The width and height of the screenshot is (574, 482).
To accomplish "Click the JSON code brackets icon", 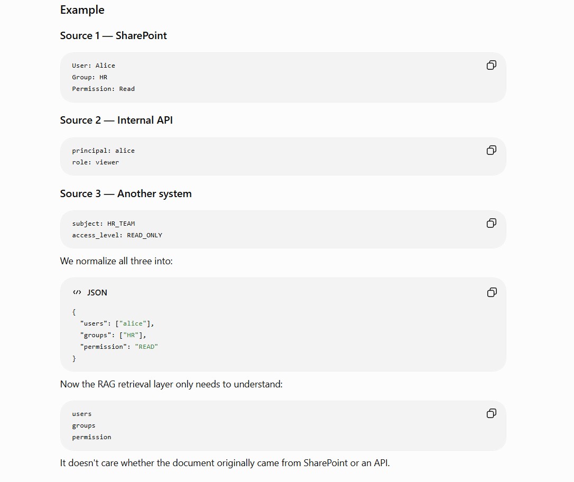I will tap(77, 292).
